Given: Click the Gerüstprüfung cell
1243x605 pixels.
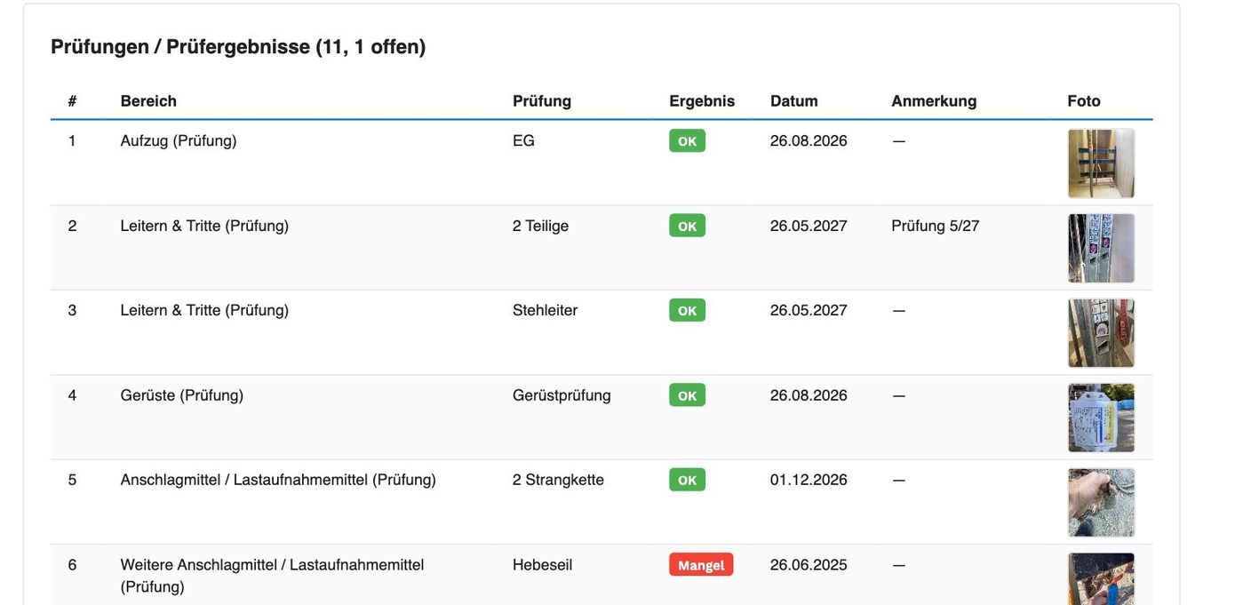Looking at the screenshot, I should pyautogui.click(x=562, y=395).
